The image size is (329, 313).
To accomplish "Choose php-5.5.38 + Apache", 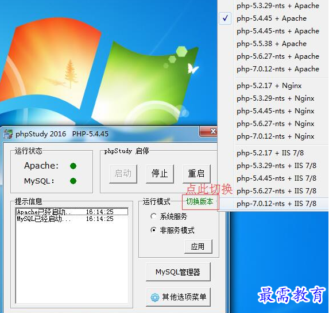I will [x=274, y=44].
